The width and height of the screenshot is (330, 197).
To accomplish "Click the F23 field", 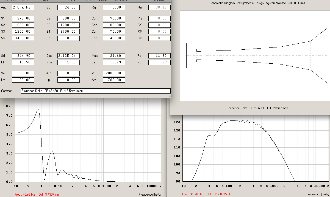I will click(x=159, y=25).
